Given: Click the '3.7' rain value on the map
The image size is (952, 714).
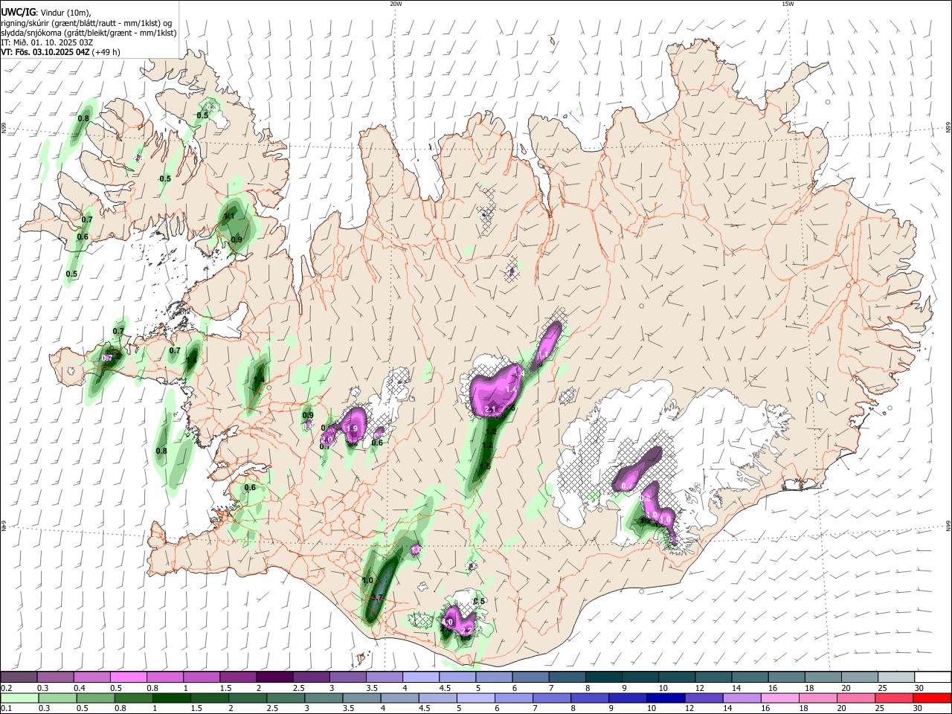Looking at the screenshot, I should [376, 597].
